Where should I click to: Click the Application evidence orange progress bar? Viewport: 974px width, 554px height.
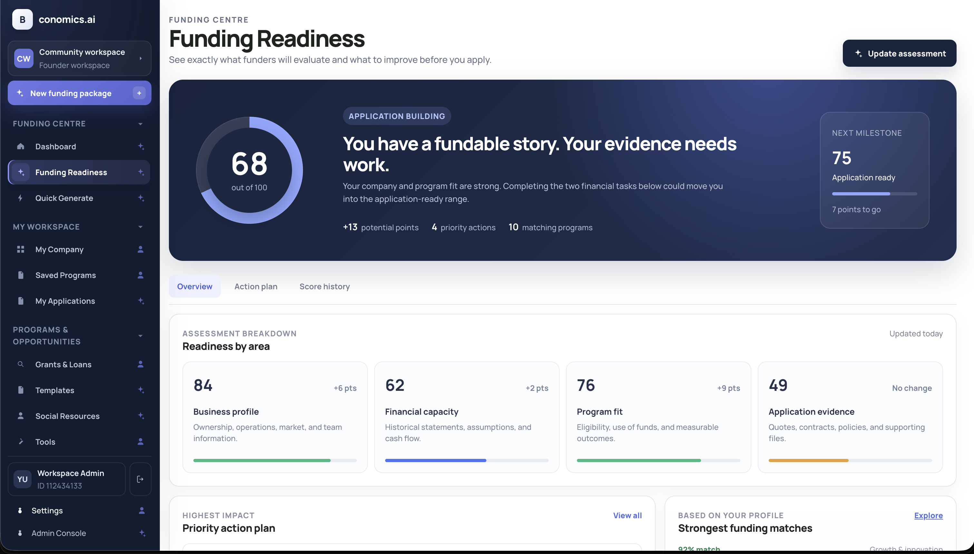click(x=850, y=460)
